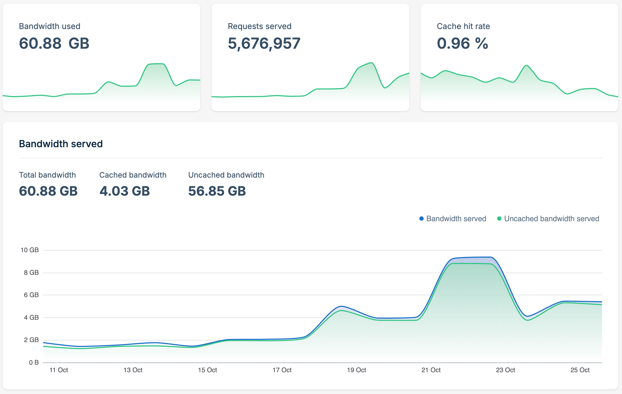Click the 4 GB y-axis label
The image size is (622, 394).
tap(31, 318)
